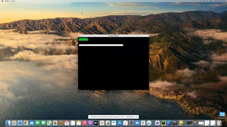Open Slack from the dock
This screenshot has width=227, height=127.
pos(143,123)
